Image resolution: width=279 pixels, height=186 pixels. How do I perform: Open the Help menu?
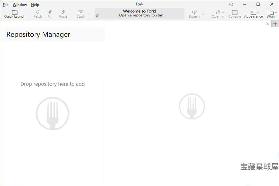click(x=35, y=4)
